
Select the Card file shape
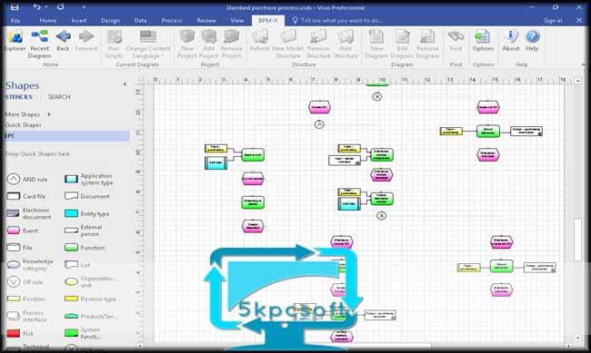[26, 196]
